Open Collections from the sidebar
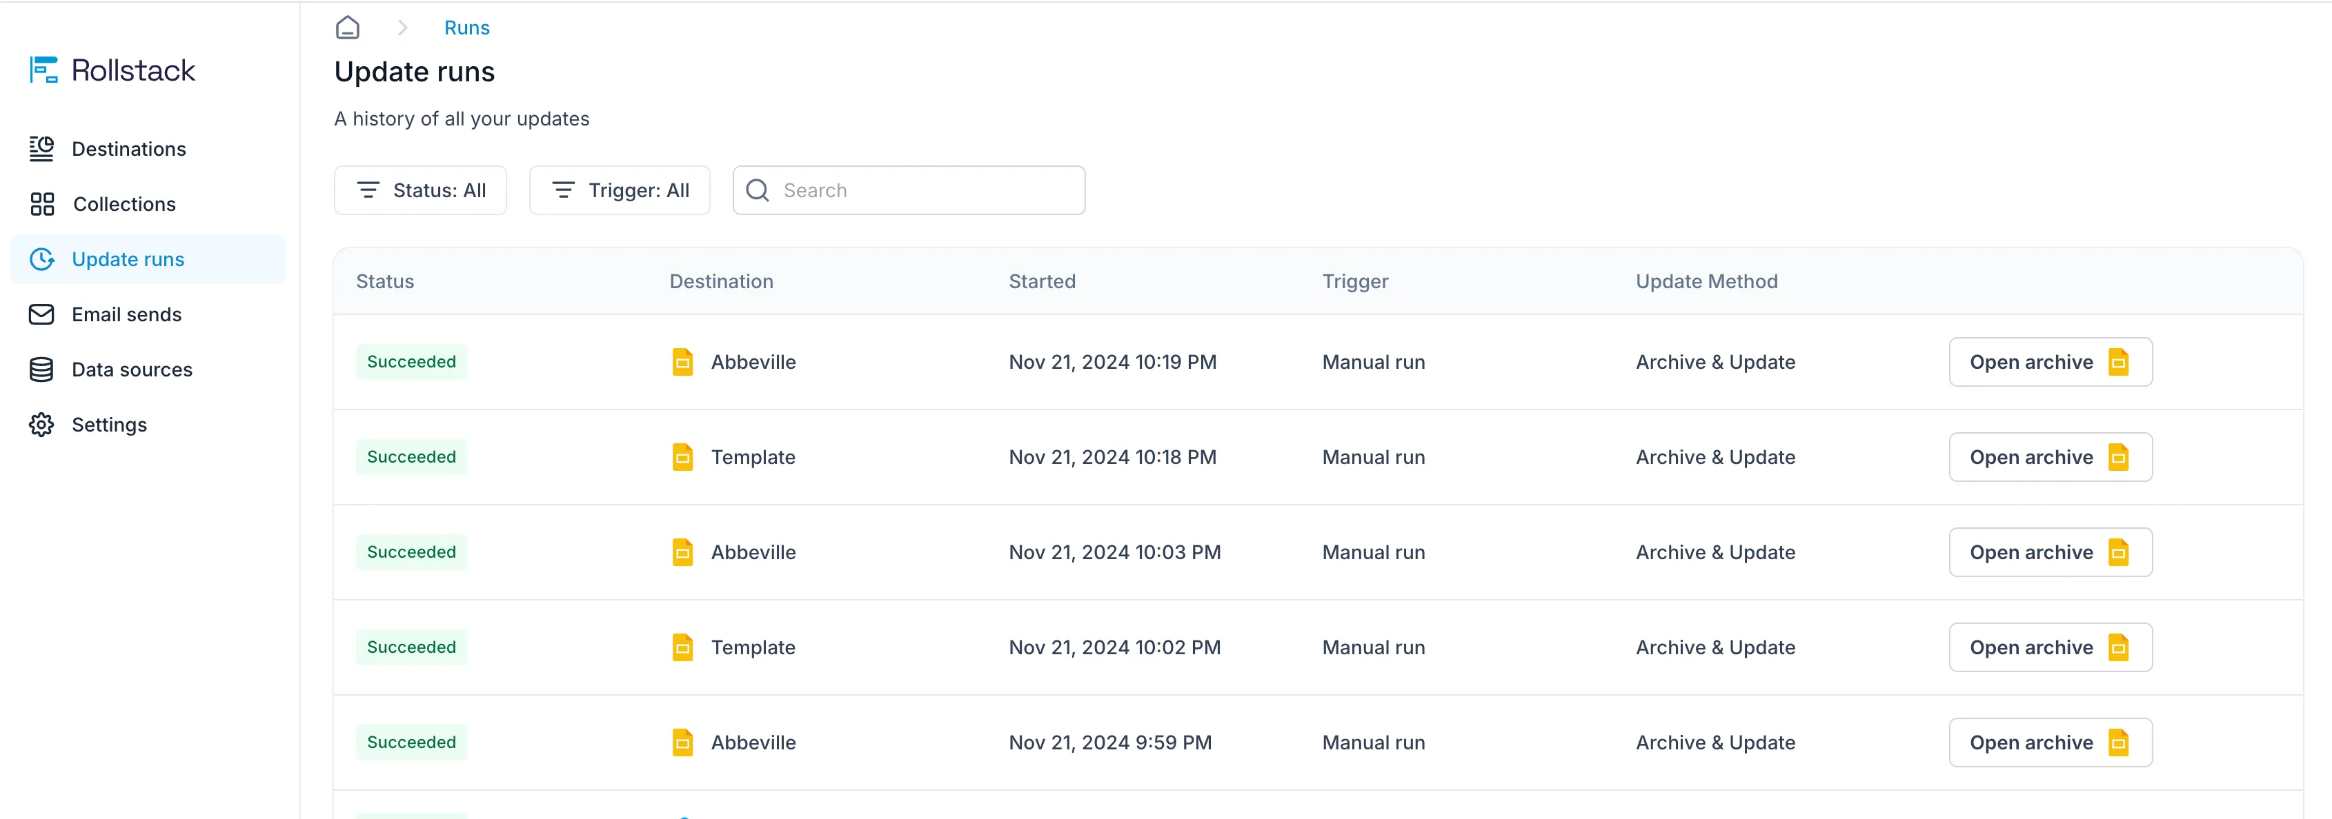 (x=124, y=205)
